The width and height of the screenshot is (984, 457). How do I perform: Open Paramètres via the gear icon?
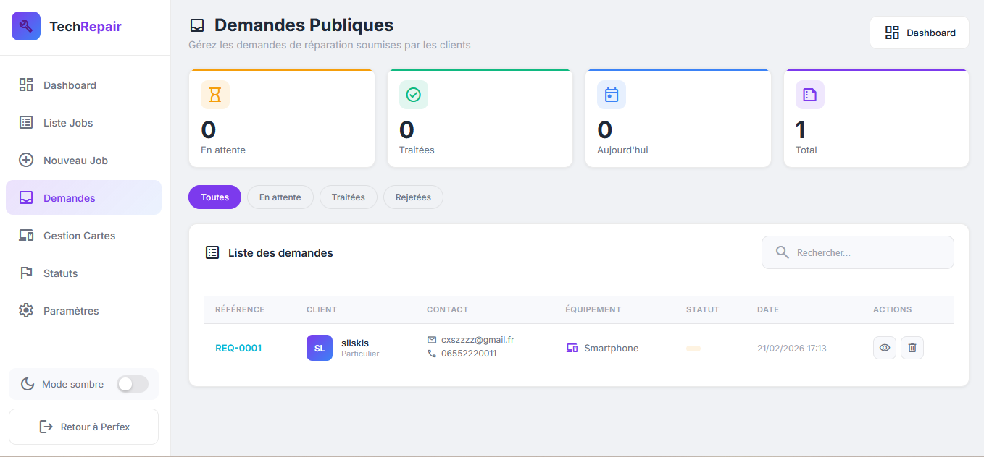point(26,310)
